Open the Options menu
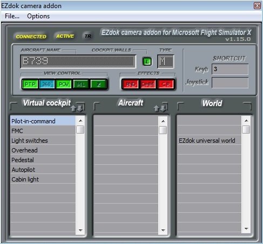This screenshot has height=244, width=263. click(x=38, y=16)
